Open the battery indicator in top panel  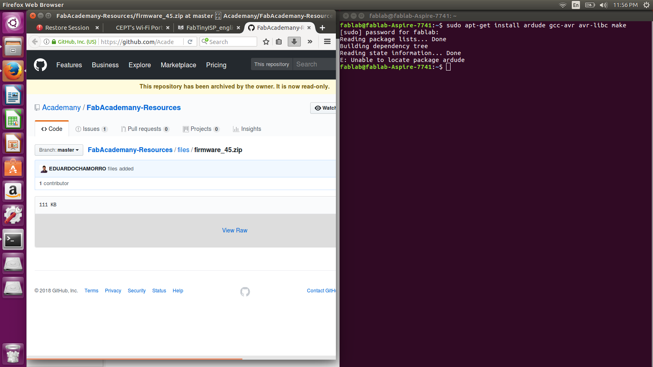click(x=590, y=5)
